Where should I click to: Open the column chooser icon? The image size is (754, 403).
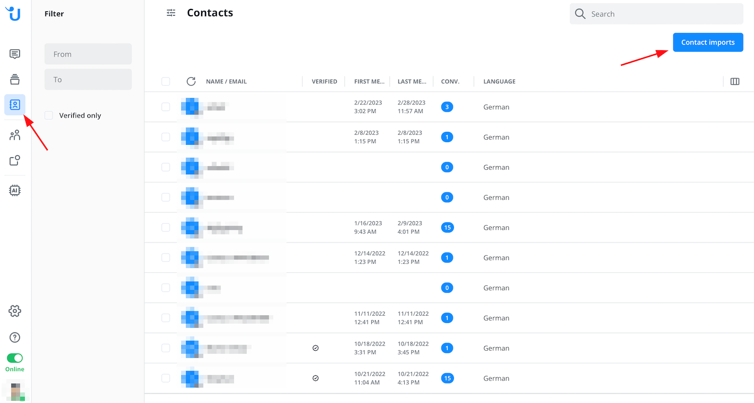735,82
